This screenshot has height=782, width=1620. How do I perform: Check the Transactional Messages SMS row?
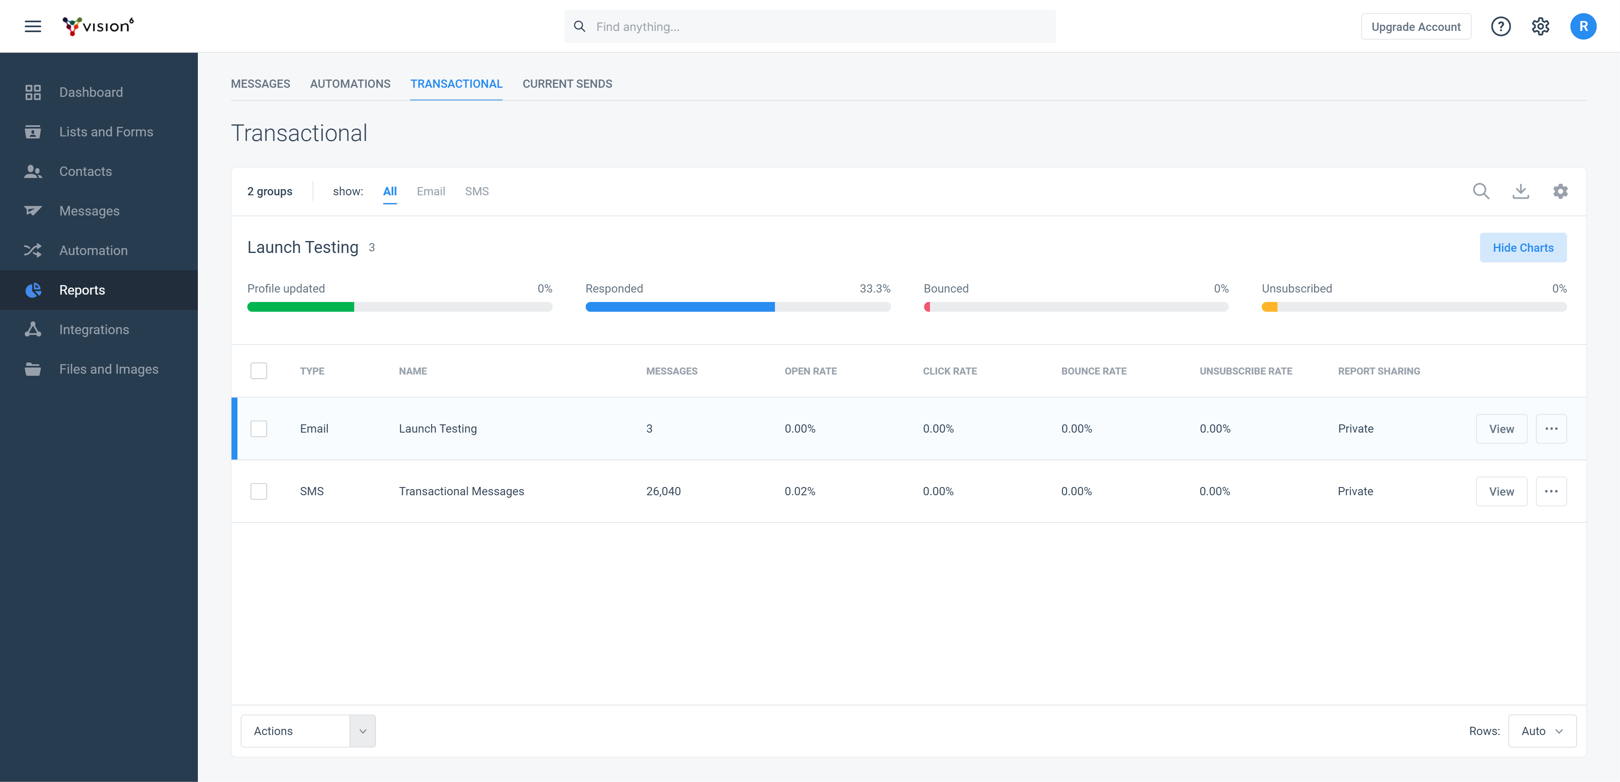[x=258, y=491]
